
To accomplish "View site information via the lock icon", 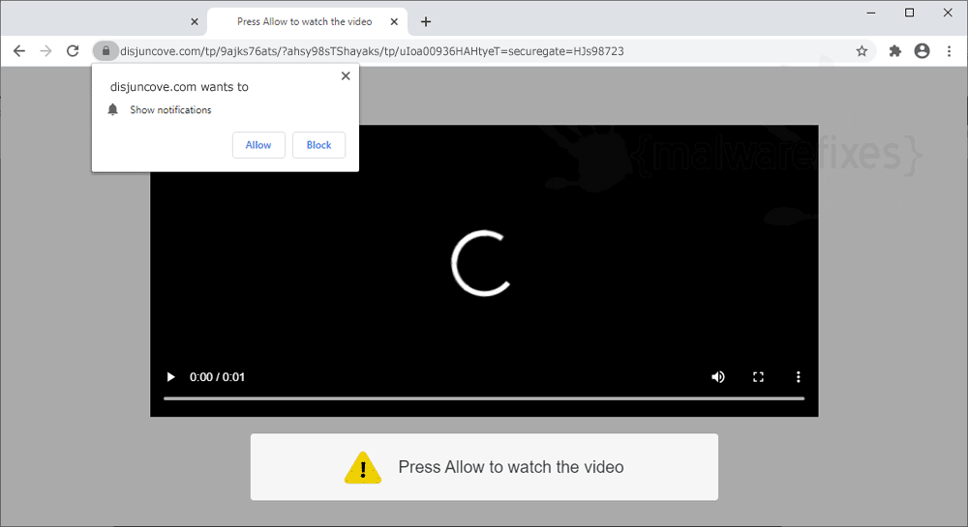I will point(106,51).
